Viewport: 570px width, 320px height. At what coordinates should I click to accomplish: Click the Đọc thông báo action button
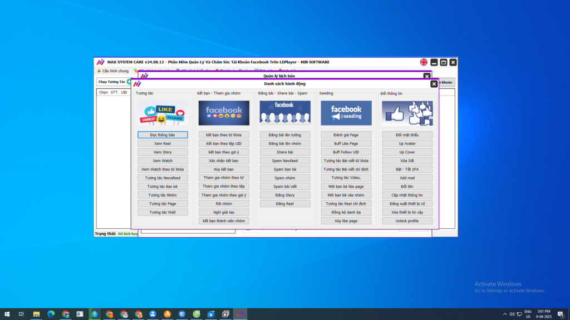click(163, 135)
